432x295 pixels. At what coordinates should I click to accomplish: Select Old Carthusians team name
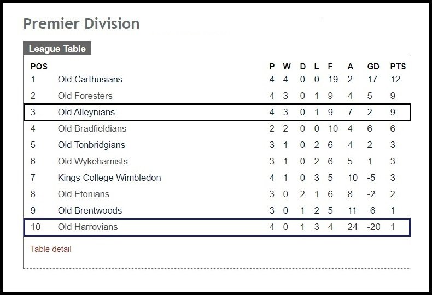(90, 80)
